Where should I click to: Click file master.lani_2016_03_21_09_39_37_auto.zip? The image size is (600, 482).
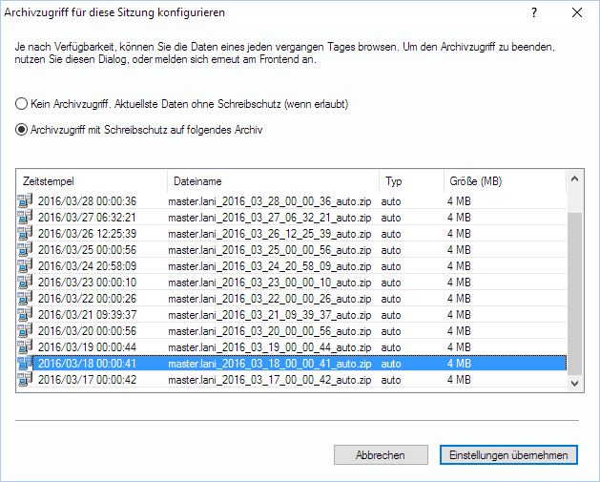click(270, 315)
